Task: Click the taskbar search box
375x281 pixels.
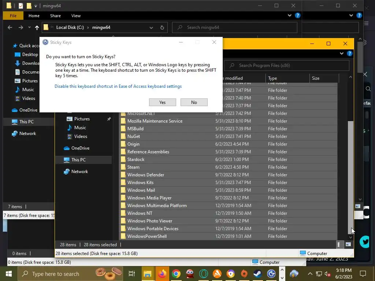Action: click(x=71, y=274)
